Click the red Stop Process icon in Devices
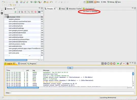This screenshot has width=137, height=100. point(36,12)
